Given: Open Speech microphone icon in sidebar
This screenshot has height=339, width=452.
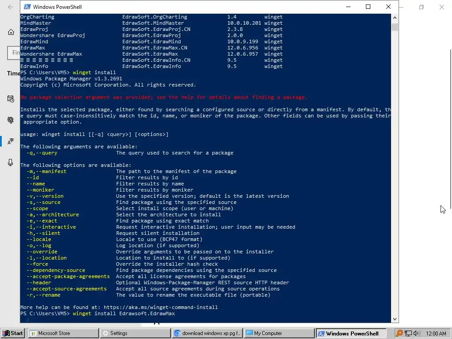Looking at the screenshot, I should tap(11, 162).
